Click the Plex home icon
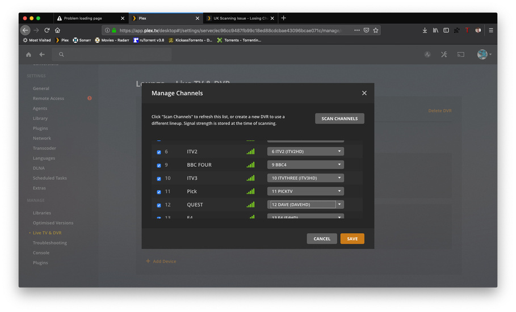 [x=28, y=54]
